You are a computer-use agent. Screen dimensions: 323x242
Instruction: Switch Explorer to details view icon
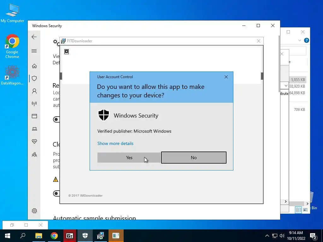tap(298, 210)
